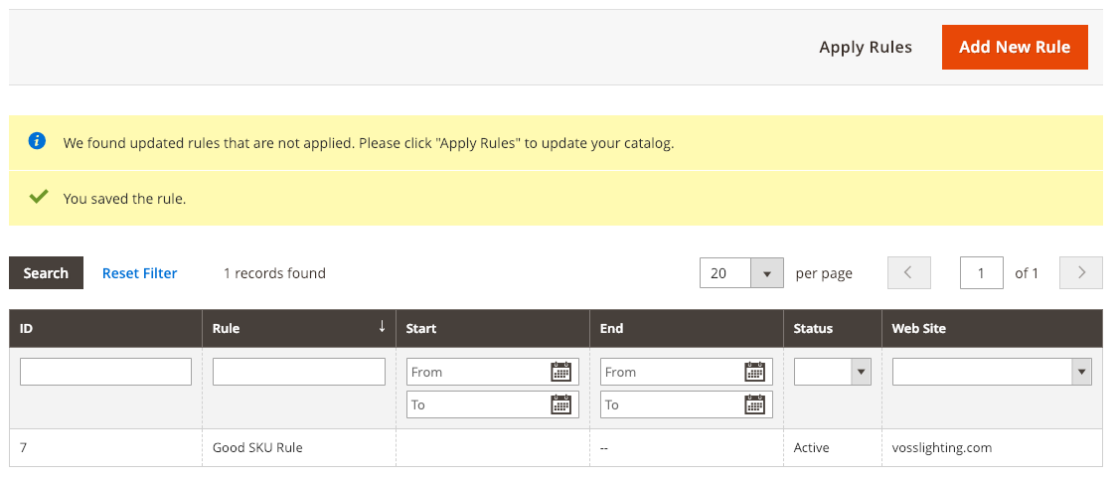Go to the next page arrow

(x=1081, y=272)
